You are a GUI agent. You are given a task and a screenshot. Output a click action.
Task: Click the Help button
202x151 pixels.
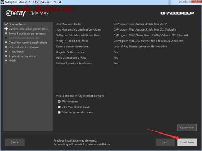(165, 142)
